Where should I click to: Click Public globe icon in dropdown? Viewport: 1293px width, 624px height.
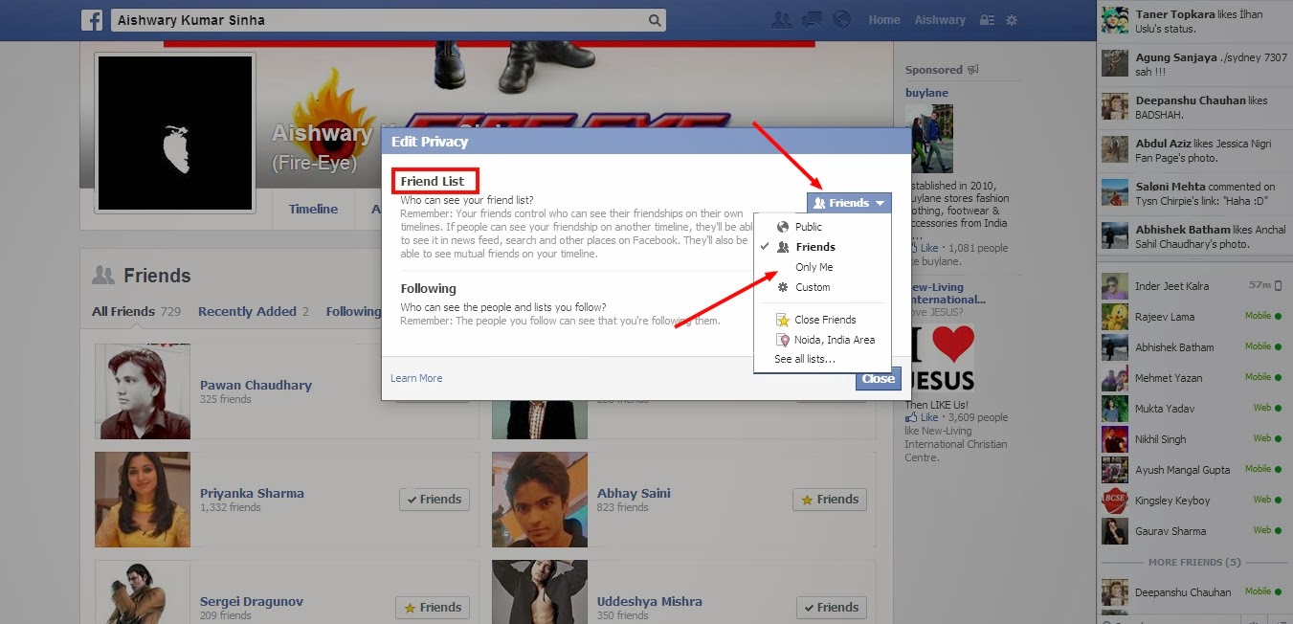(x=783, y=227)
